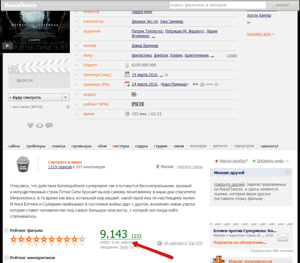300x263 pixels.
Task: Open the премьеры tab
Action: pos(81,146)
